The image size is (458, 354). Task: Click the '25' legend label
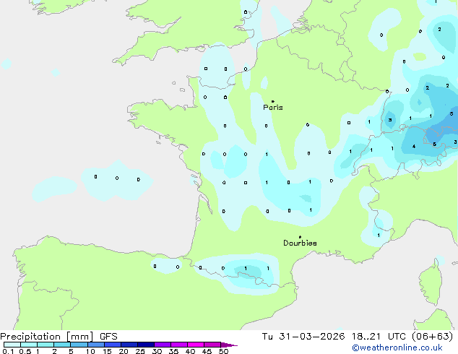pos(140,351)
